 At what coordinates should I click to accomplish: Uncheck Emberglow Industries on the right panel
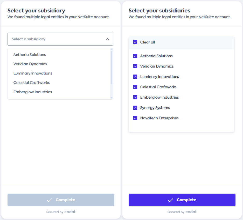(135, 97)
